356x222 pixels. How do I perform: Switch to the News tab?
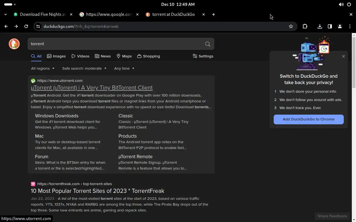[x=103, y=56]
